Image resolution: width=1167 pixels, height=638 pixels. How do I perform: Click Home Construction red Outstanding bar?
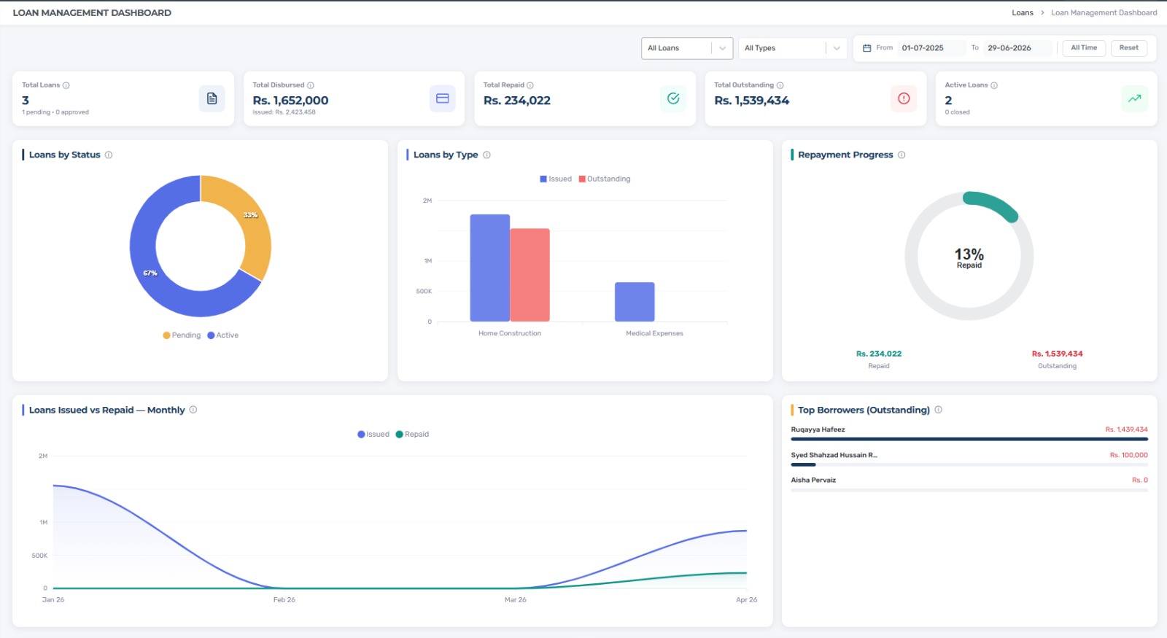[530, 275]
